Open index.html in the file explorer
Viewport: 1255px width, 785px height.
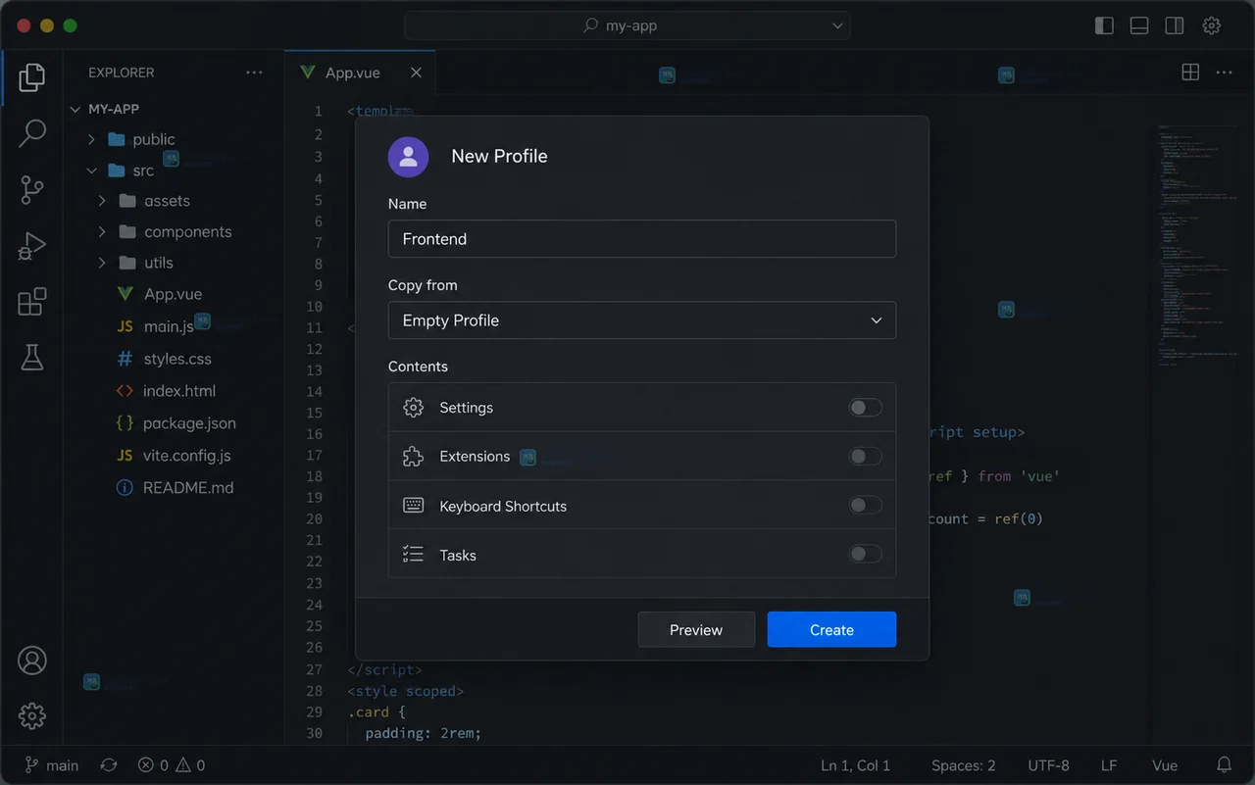pyautogui.click(x=179, y=391)
